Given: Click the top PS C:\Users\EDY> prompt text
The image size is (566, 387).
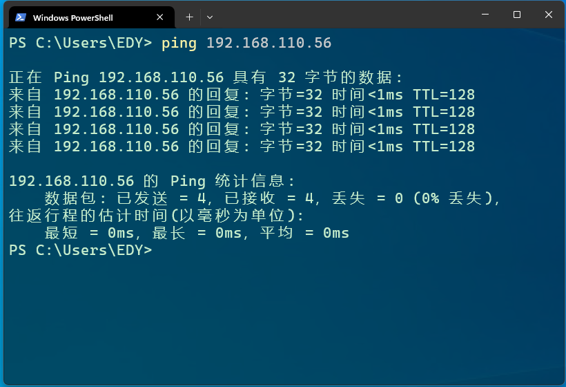Looking at the screenshot, I should 80,43.
